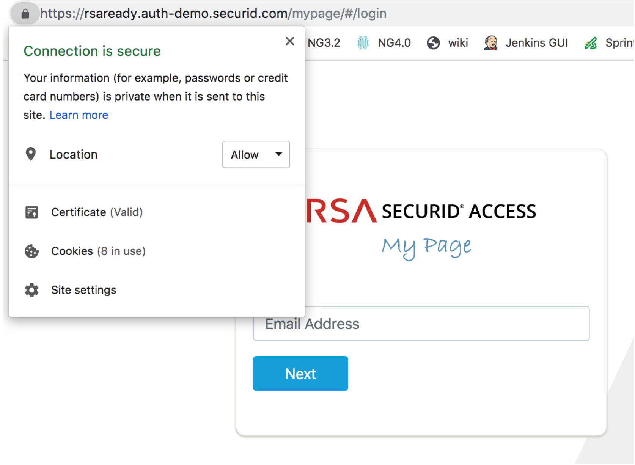Click the dropdown arrow next to Allow
Image resolution: width=635 pixels, height=465 pixels.
tap(279, 154)
